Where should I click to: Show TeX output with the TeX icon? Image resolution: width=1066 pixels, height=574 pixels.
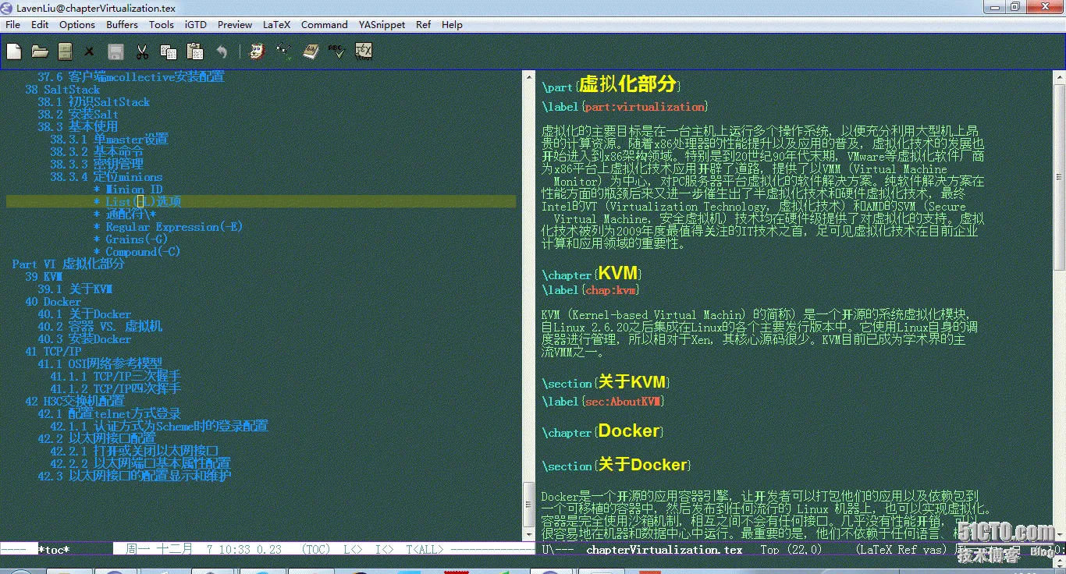pos(363,51)
